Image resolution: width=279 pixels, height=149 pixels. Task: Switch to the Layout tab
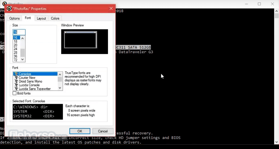pyautogui.click(x=41, y=19)
